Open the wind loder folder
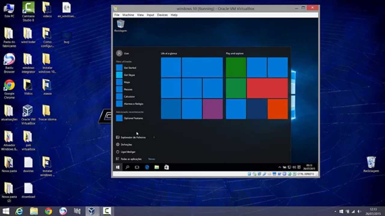Image resolution: width=385 pixels, height=216 pixels. tap(28, 36)
